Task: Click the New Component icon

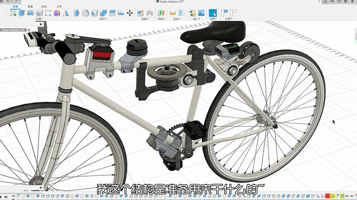Action: 140,13
